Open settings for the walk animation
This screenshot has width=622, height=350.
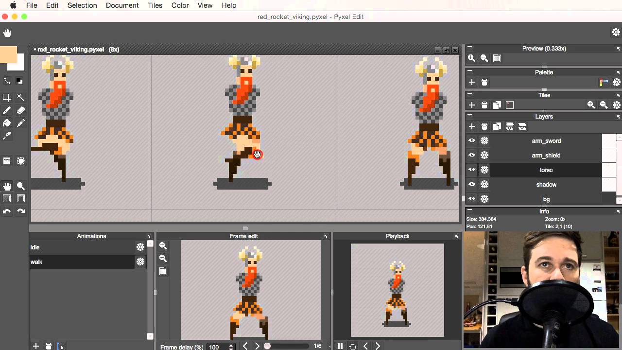tap(140, 262)
